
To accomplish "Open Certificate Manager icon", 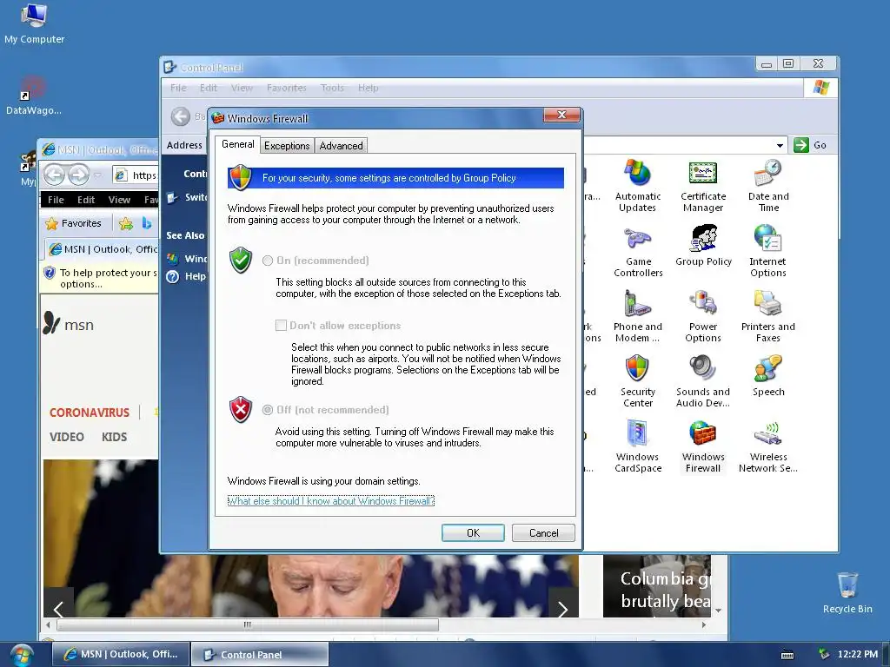I will pyautogui.click(x=702, y=186).
